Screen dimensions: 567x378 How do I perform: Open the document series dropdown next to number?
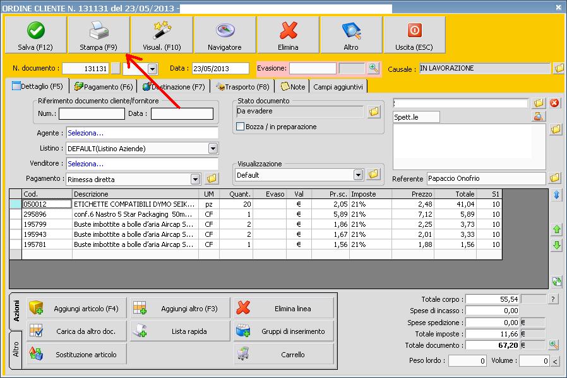click(153, 69)
